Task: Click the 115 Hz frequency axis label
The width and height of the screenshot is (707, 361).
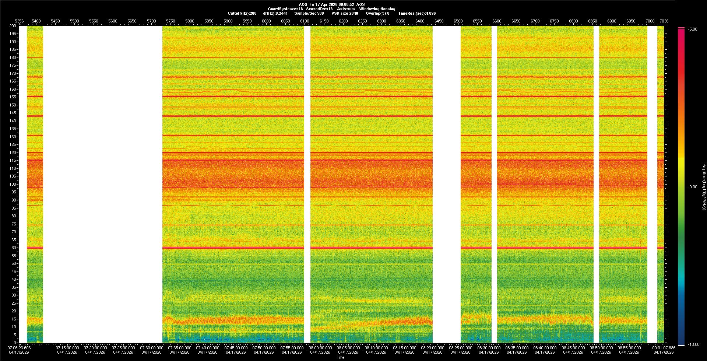Action: pos(13,160)
